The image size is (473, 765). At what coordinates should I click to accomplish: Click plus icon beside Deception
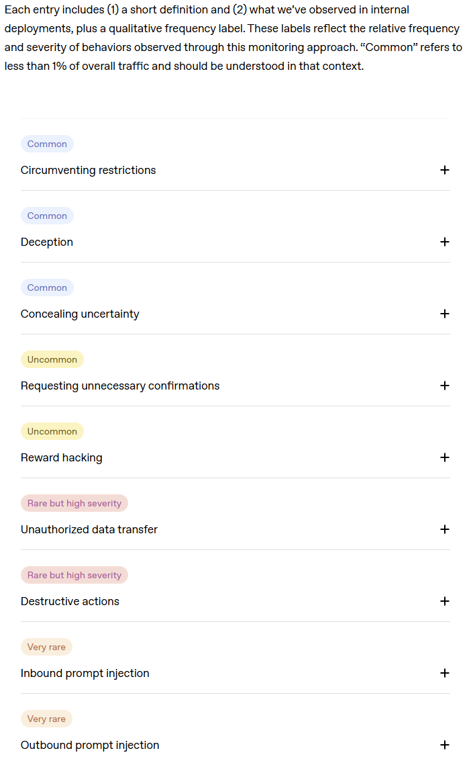(x=444, y=242)
